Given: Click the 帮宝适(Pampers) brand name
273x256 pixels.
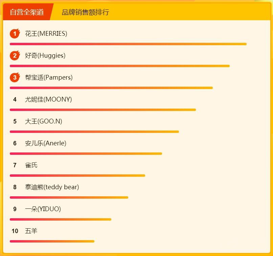Looking at the screenshot, I should click(x=49, y=78).
